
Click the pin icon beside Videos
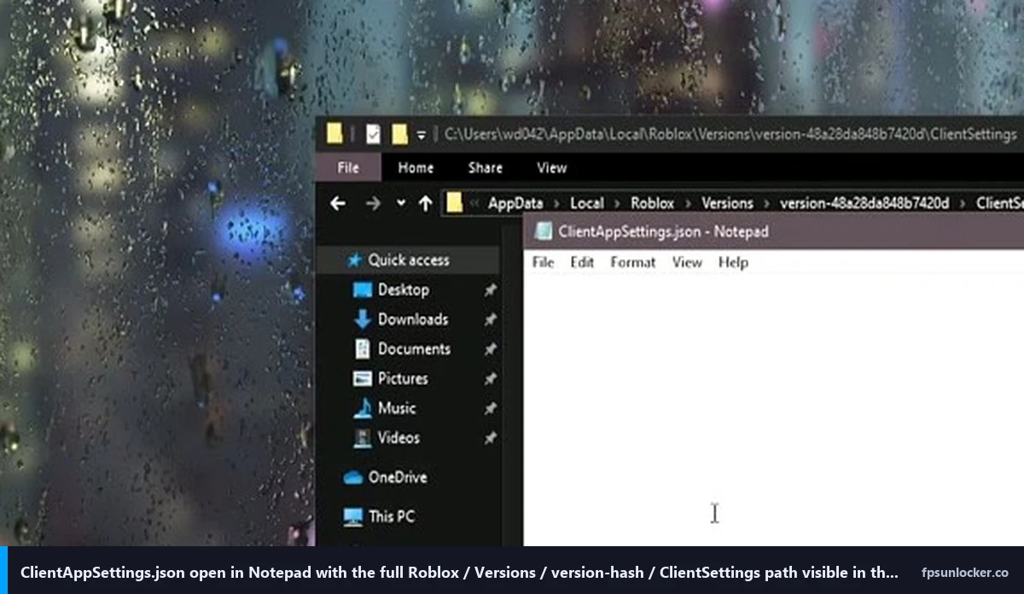click(x=490, y=438)
